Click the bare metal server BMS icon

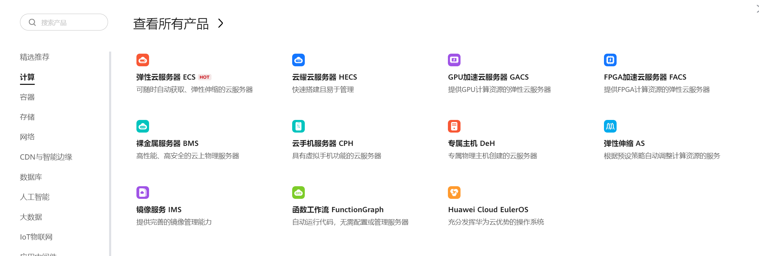click(143, 126)
